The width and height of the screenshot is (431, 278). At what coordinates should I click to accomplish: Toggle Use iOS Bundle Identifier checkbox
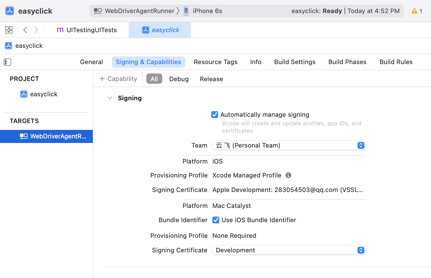tap(216, 220)
